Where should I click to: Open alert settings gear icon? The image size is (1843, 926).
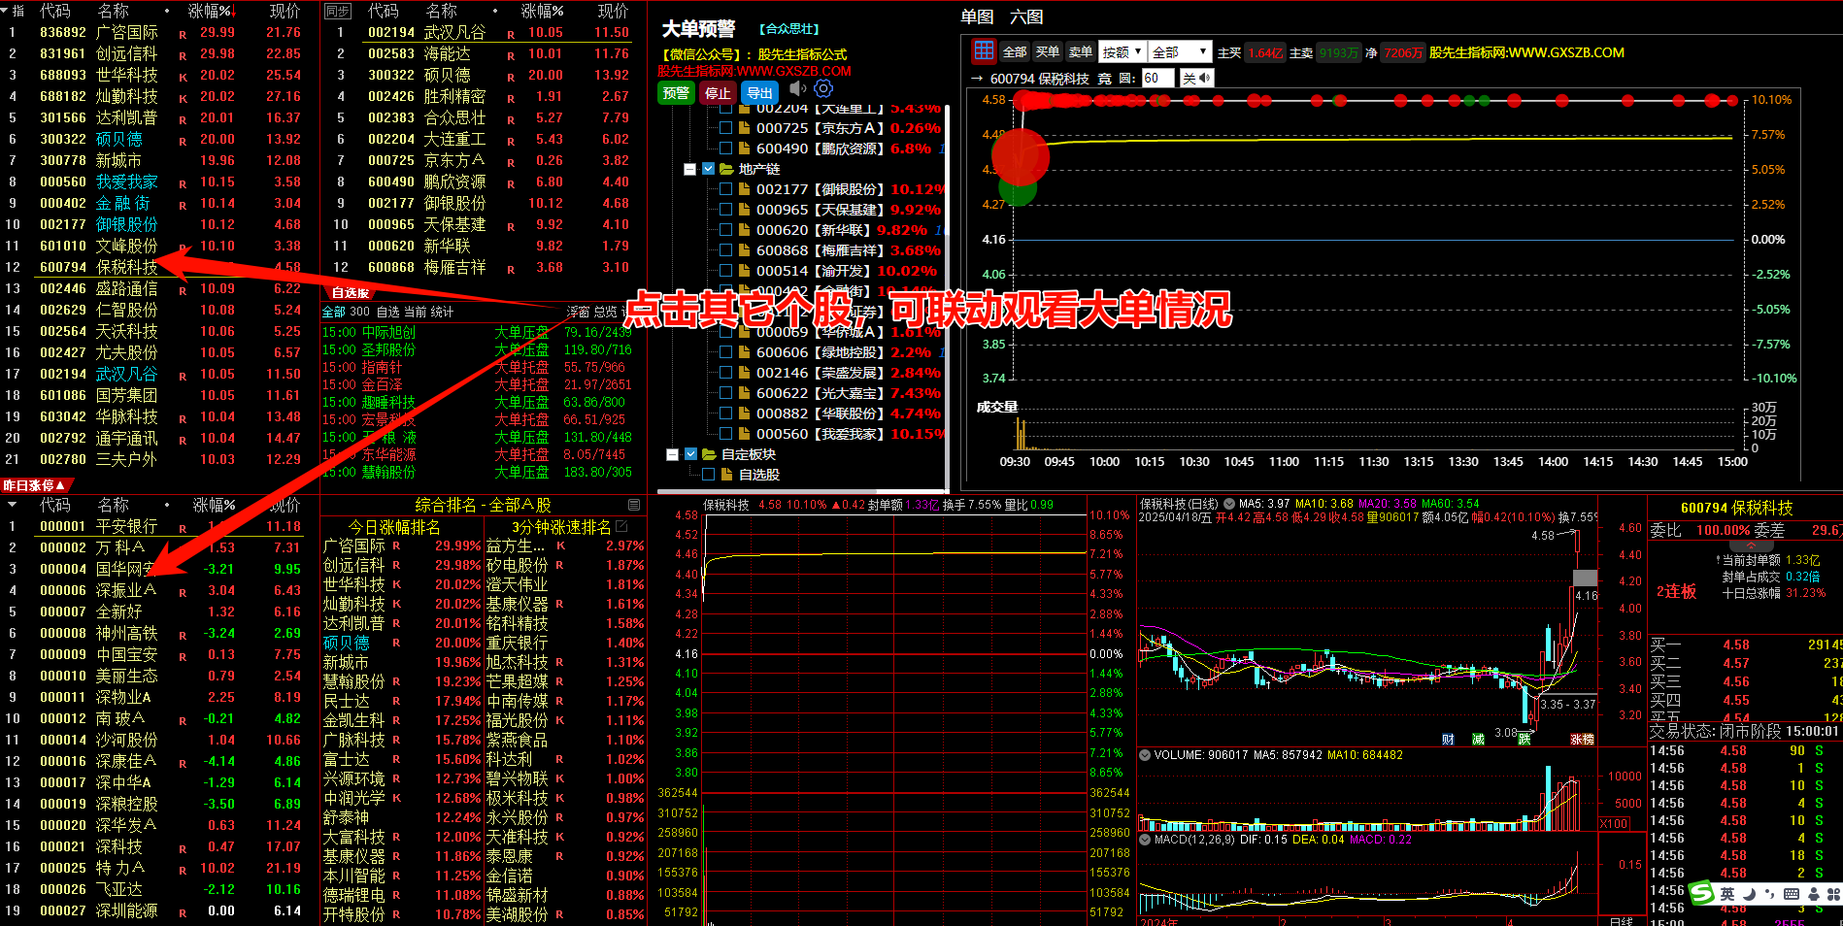823,90
